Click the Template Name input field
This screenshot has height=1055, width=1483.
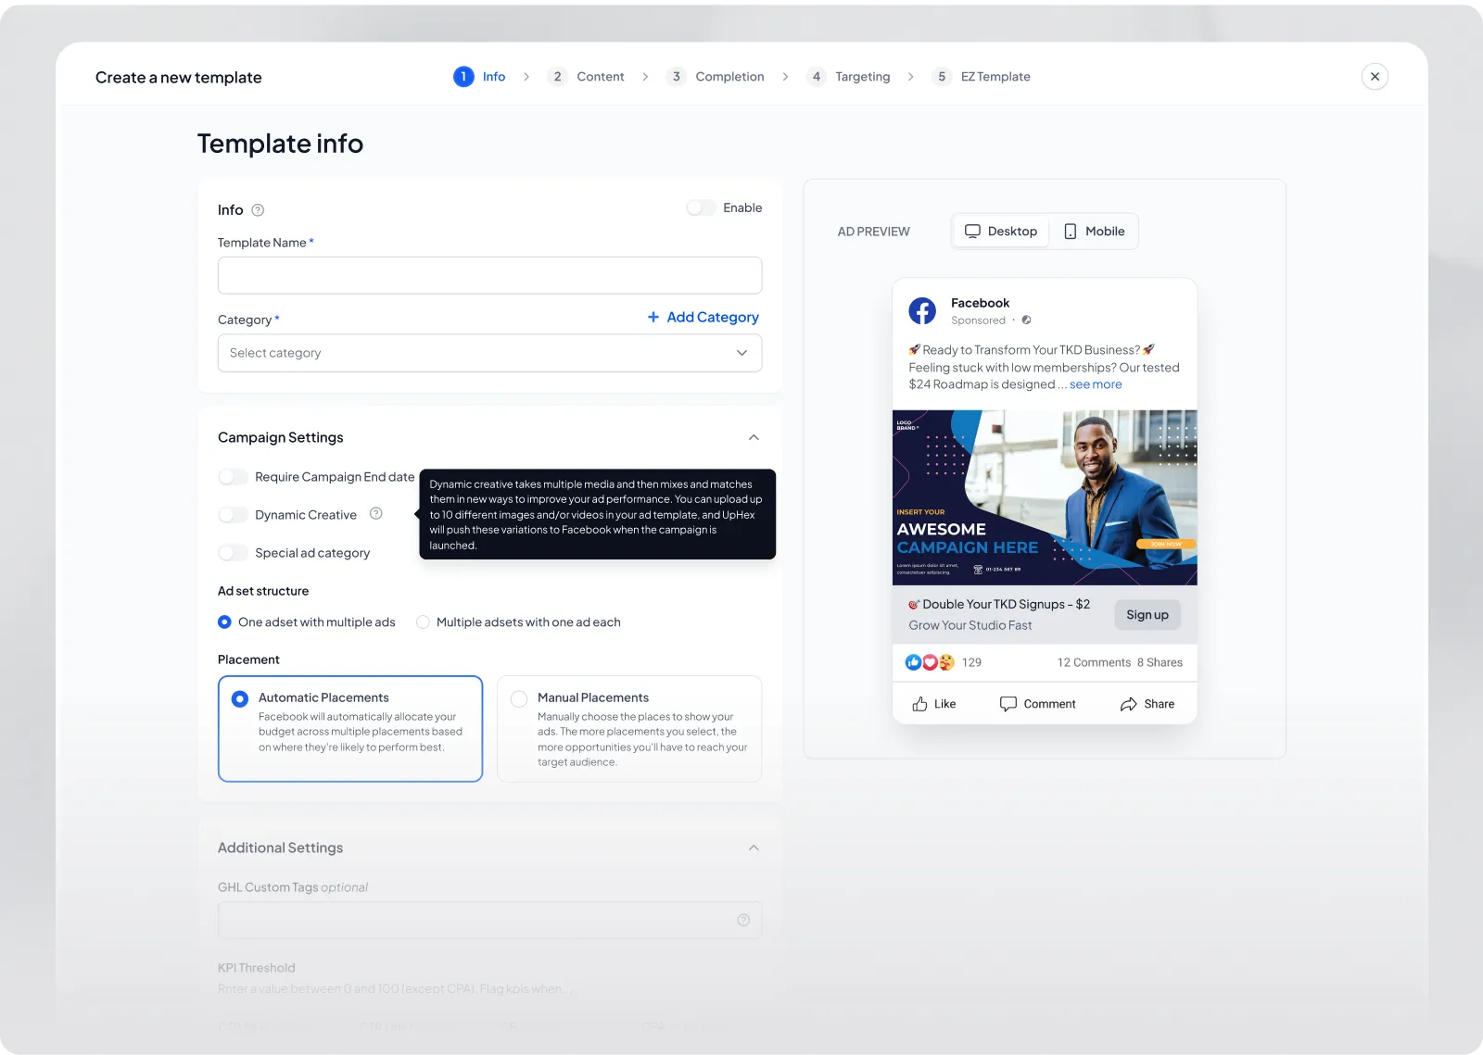[489, 275]
